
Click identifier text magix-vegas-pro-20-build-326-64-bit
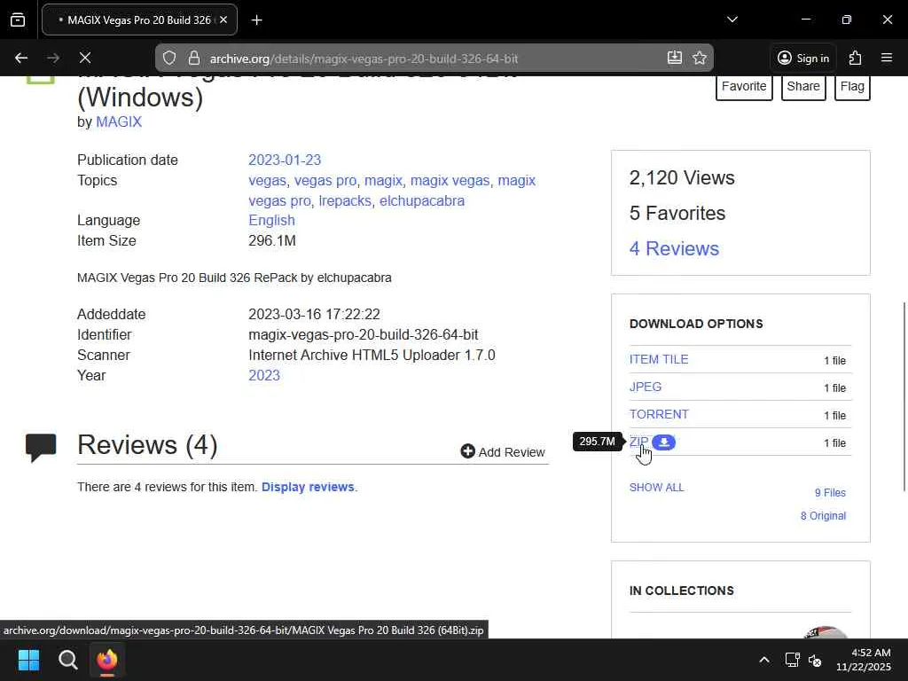coord(363,334)
